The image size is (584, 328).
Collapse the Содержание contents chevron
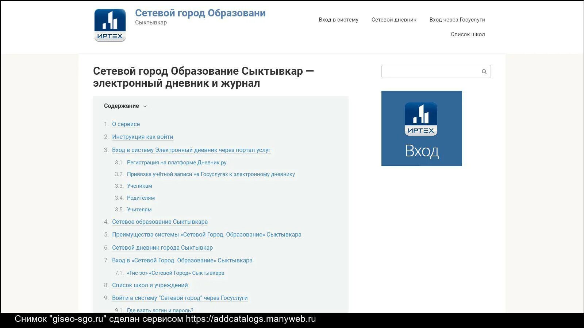pyautogui.click(x=145, y=106)
